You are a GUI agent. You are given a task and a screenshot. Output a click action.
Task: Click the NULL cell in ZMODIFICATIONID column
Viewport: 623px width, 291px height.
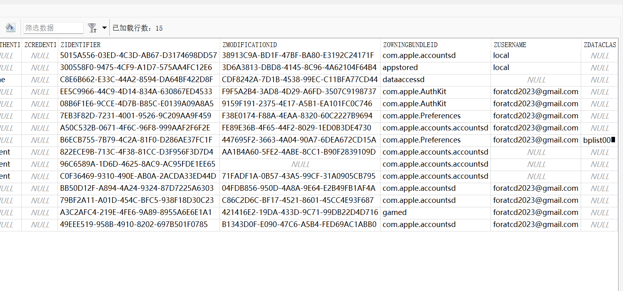[300, 164]
